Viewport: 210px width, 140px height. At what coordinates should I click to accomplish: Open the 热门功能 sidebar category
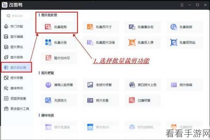coord(16,26)
